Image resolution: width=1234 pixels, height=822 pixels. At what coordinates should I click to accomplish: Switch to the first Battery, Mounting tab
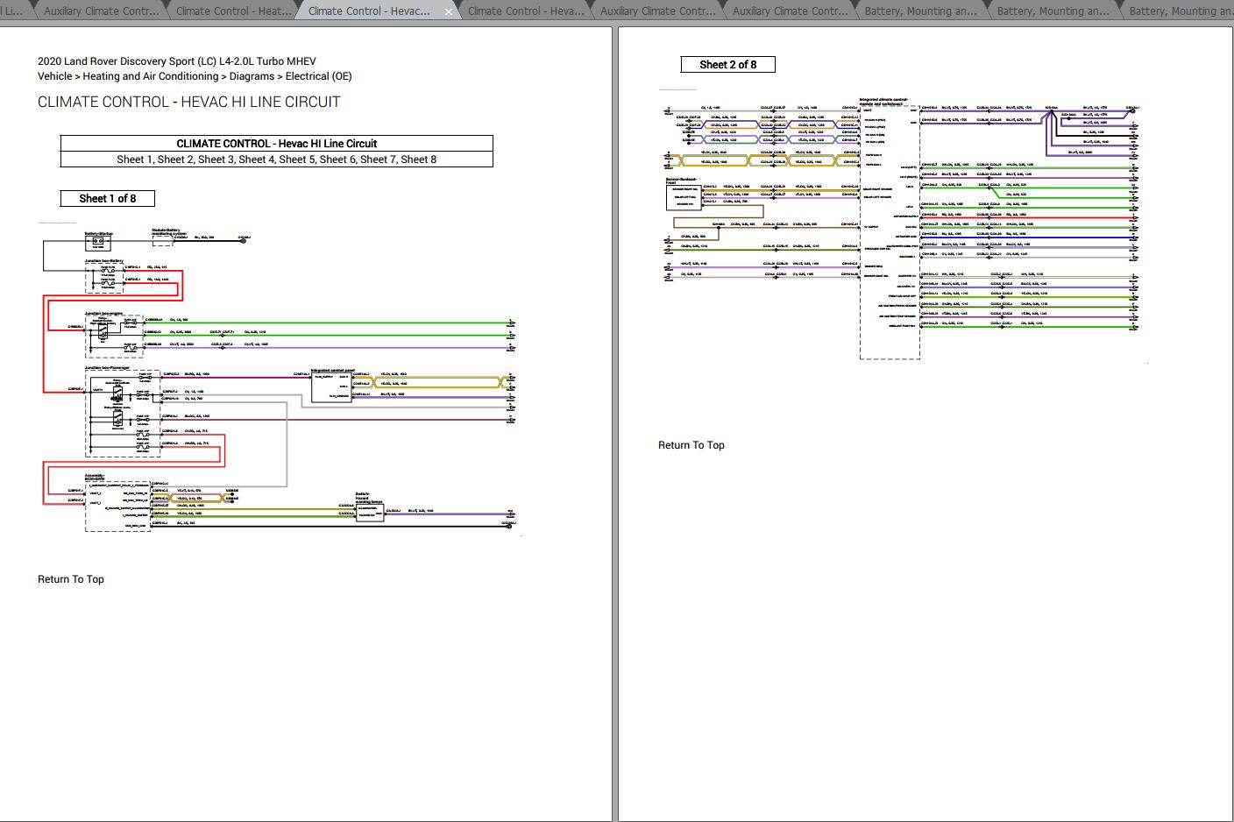tap(919, 11)
